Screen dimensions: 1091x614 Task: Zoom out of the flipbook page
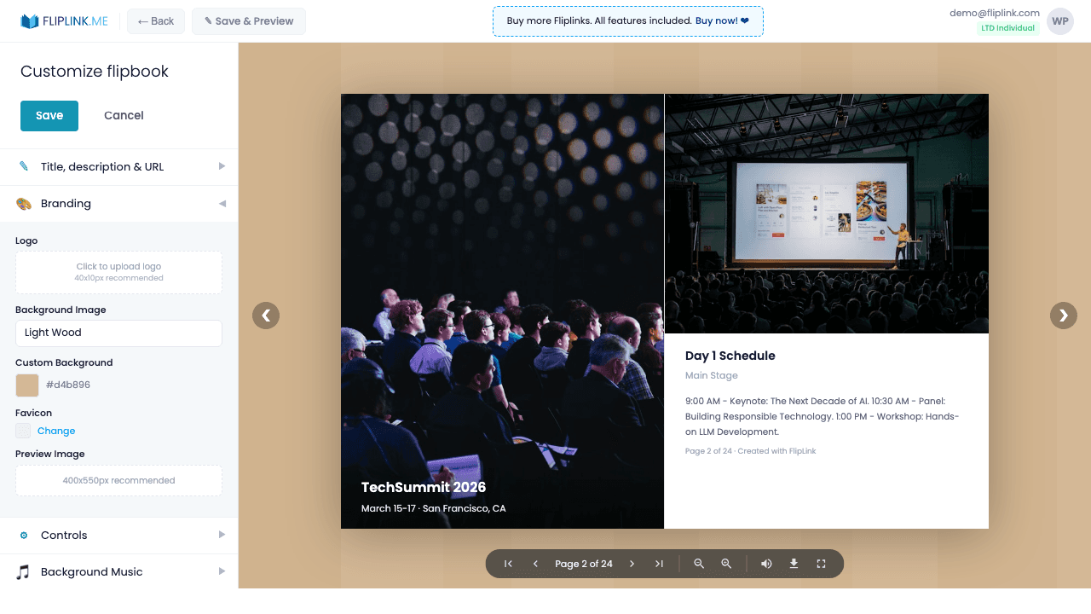click(x=699, y=564)
